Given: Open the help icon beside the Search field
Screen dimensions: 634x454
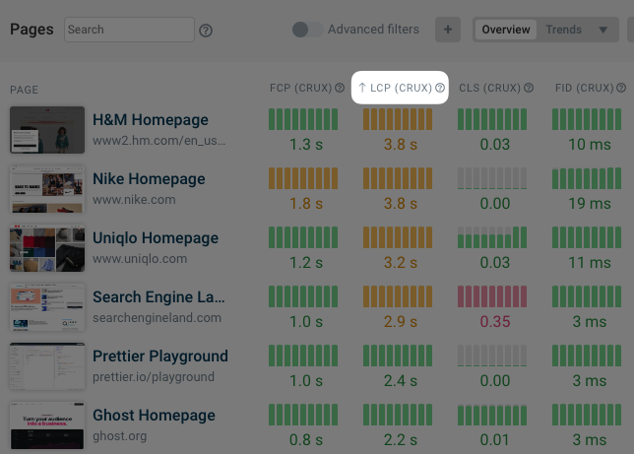Looking at the screenshot, I should point(206,31).
